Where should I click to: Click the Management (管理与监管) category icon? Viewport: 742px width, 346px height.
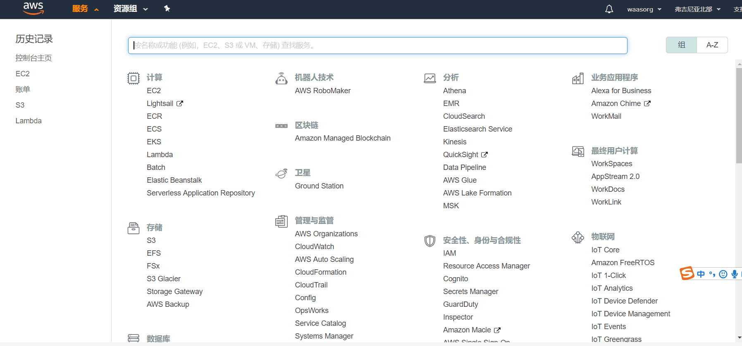pyautogui.click(x=282, y=221)
